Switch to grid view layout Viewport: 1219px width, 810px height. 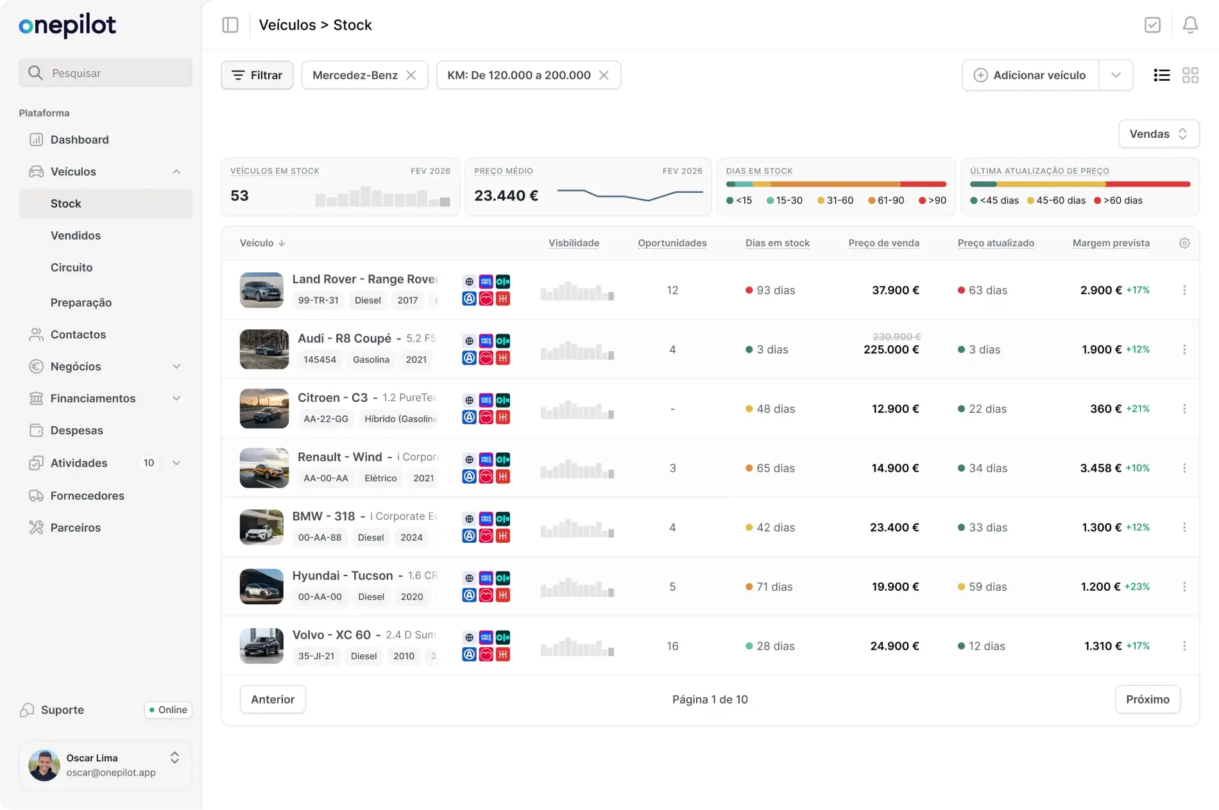tap(1190, 75)
